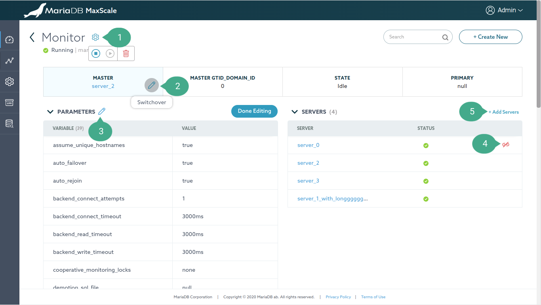
Task: Click the PRIMARY null cell
Action: (462, 82)
